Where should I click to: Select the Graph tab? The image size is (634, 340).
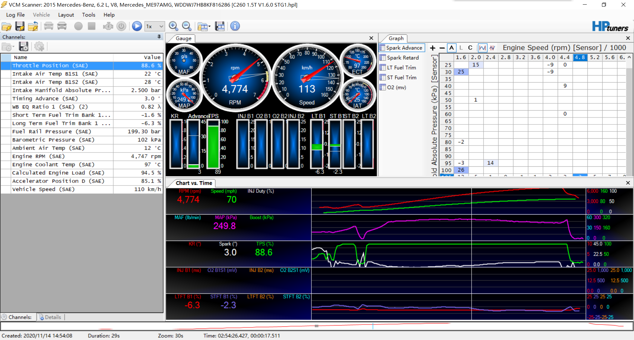(x=396, y=38)
